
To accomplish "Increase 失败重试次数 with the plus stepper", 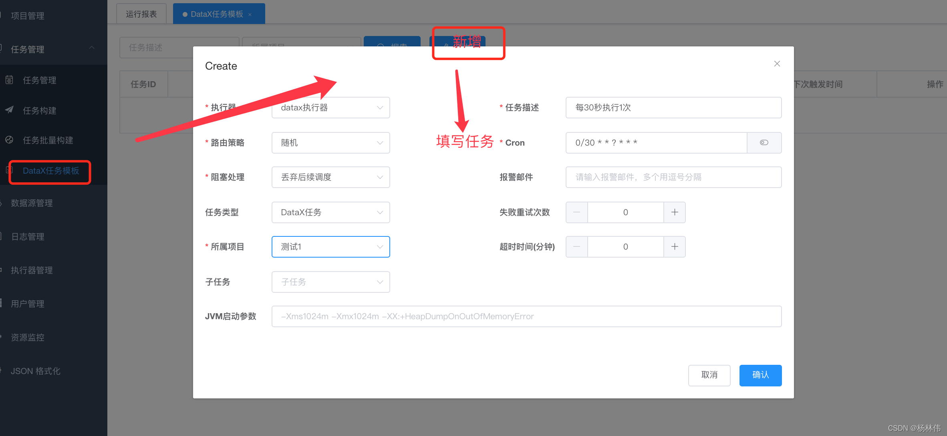I will pyautogui.click(x=675, y=212).
